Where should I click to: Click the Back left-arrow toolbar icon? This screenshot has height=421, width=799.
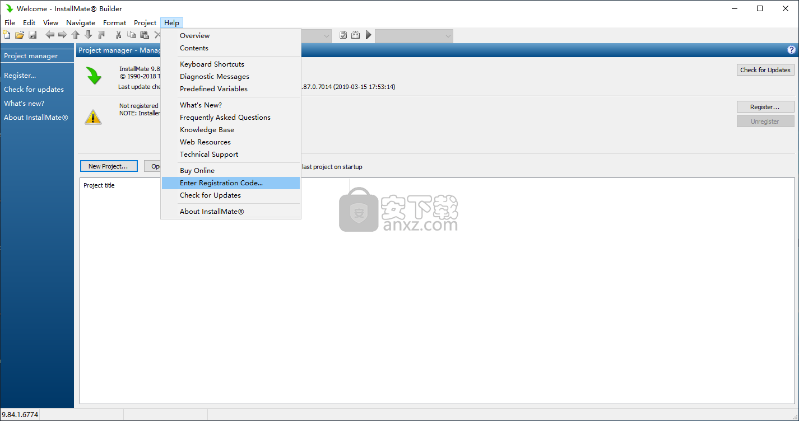click(x=50, y=35)
